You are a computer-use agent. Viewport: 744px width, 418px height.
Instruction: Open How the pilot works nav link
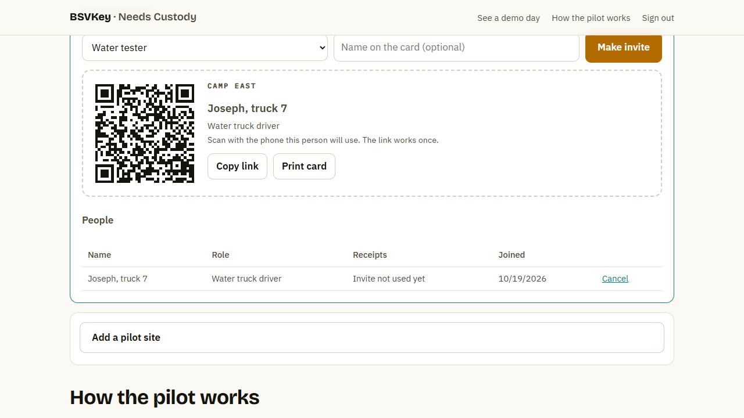pos(591,18)
